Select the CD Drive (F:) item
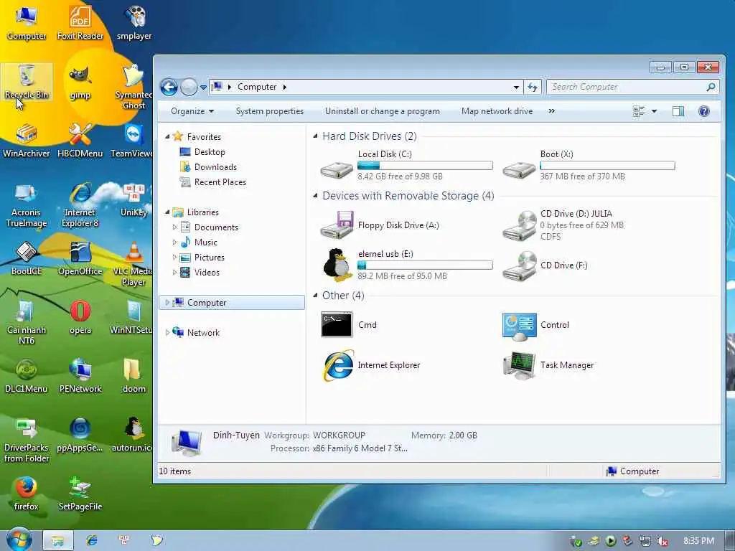 click(546, 265)
